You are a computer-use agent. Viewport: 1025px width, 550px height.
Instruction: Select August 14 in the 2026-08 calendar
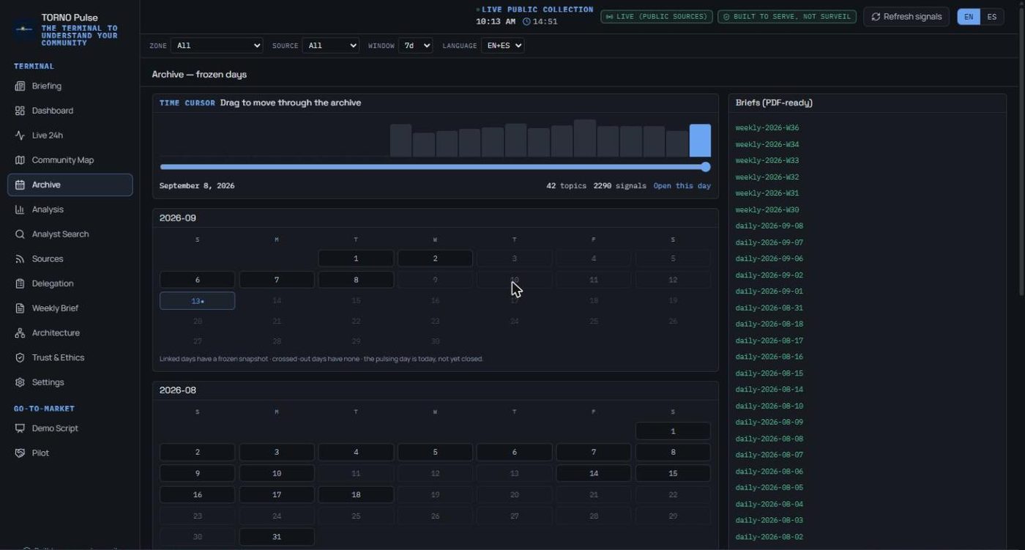coord(594,473)
